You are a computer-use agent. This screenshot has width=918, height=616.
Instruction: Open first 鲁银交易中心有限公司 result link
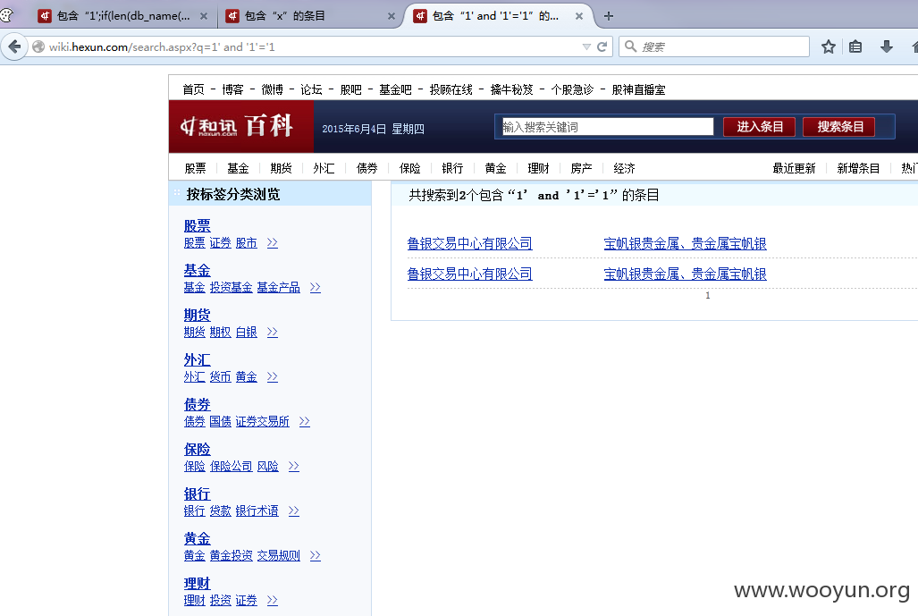pos(469,243)
